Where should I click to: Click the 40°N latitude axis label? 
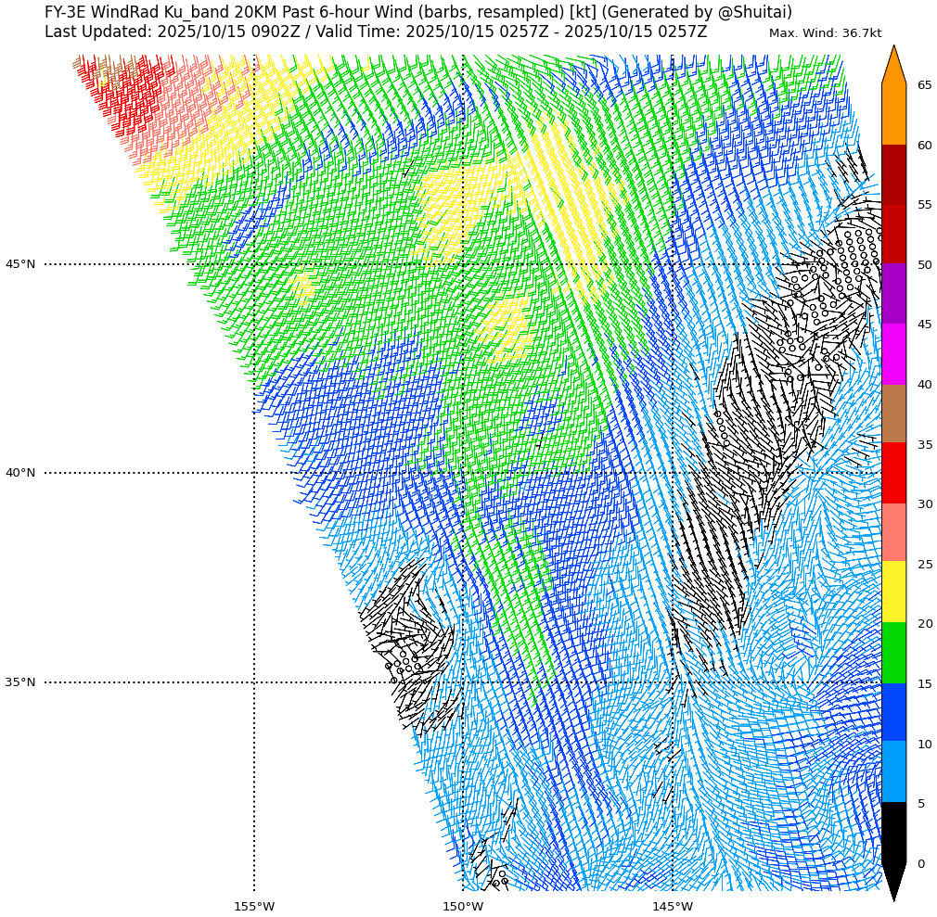(x=20, y=473)
